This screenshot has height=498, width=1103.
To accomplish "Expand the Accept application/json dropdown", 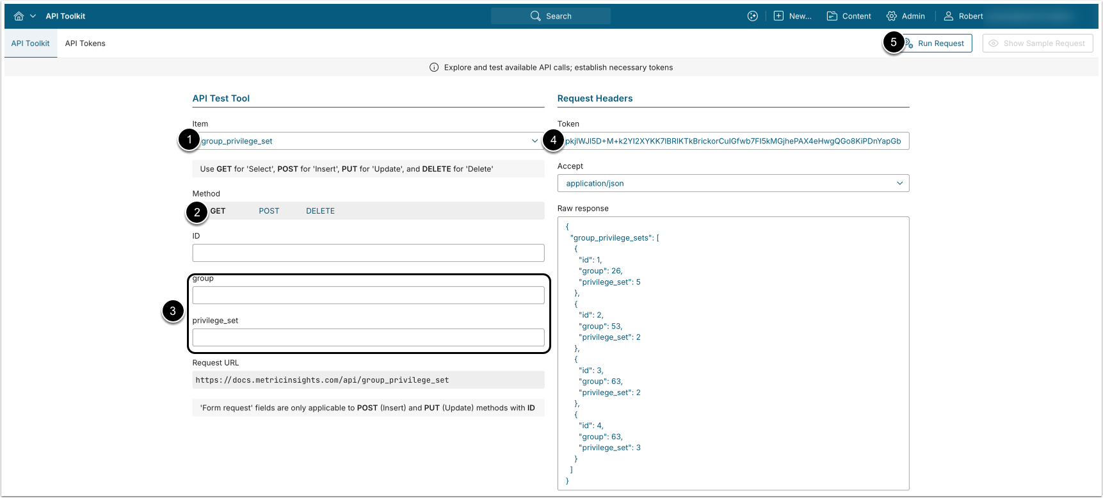I will pyautogui.click(x=733, y=183).
